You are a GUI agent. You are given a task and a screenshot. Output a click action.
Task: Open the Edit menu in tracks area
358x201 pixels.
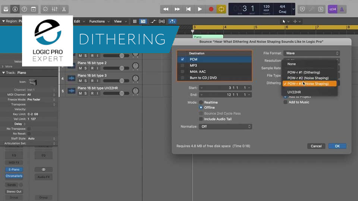coord(79,22)
